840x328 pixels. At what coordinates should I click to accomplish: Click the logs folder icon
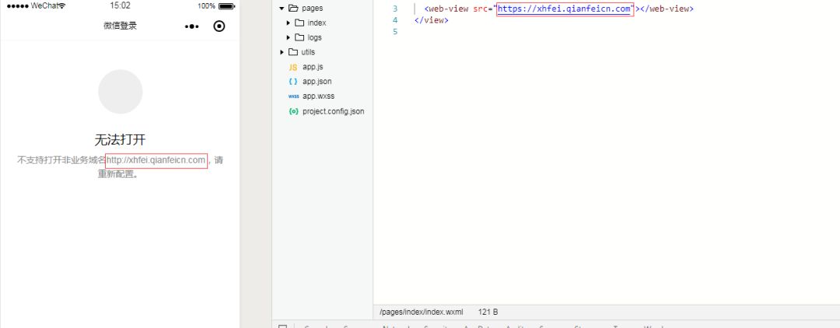[x=299, y=37]
